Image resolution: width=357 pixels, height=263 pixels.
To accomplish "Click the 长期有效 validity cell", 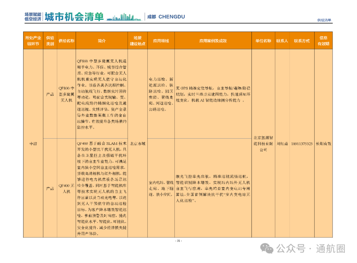I will coord(324,144).
